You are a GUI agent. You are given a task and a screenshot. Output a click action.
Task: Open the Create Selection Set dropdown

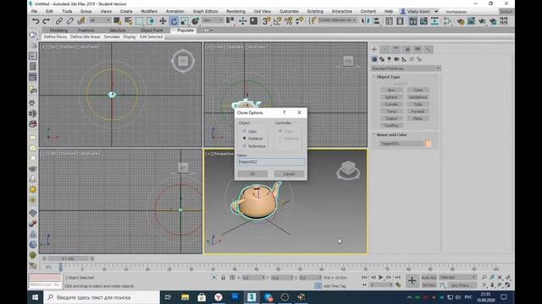click(x=337, y=20)
